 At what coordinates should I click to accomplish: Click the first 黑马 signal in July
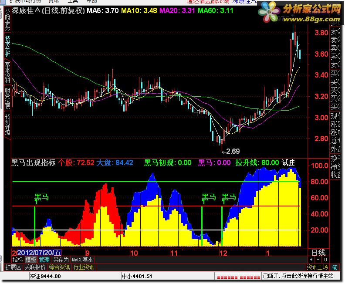pyautogui.click(x=41, y=197)
